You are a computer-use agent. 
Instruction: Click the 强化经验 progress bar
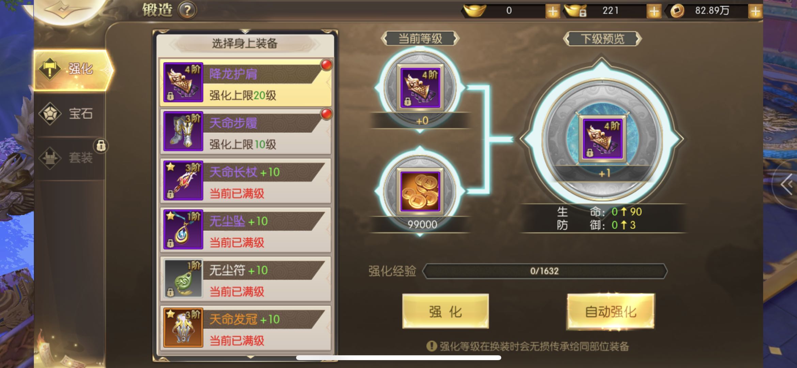point(545,271)
